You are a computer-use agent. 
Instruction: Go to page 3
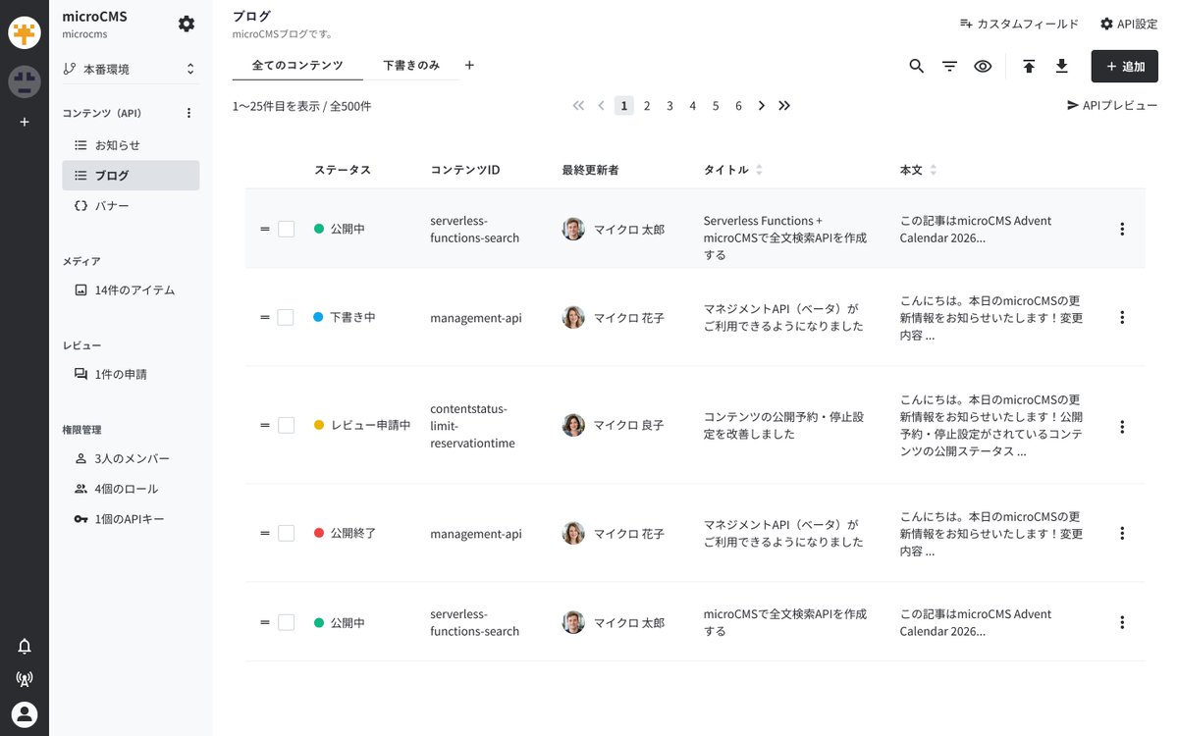point(669,105)
